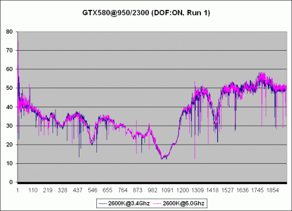This screenshot has height=211, width=292.
Task: Click x-axis label 110
Action: point(33,190)
